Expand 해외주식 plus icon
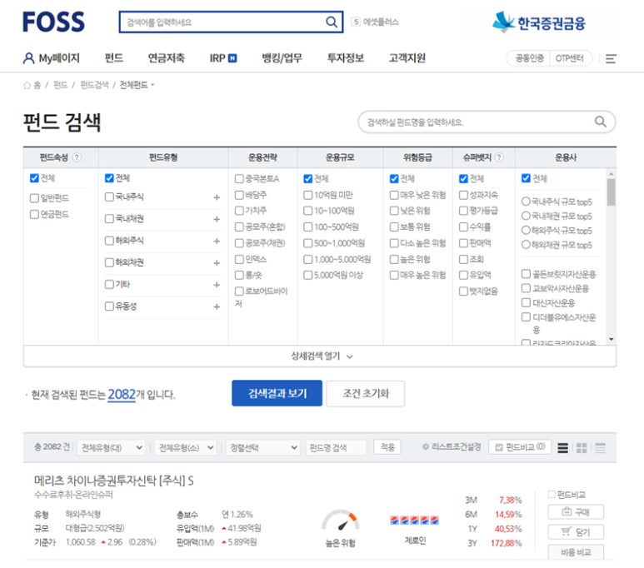The image size is (644, 568). pos(217,241)
